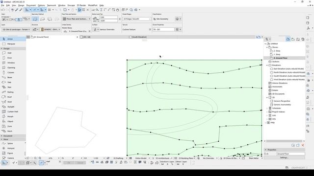Select the Camera tool
The height and width of the screenshot is (176, 314).
point(13,158)
